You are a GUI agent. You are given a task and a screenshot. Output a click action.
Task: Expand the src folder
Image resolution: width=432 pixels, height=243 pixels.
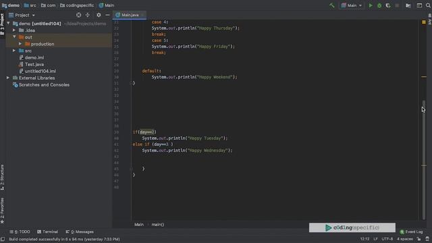point(14,51)
